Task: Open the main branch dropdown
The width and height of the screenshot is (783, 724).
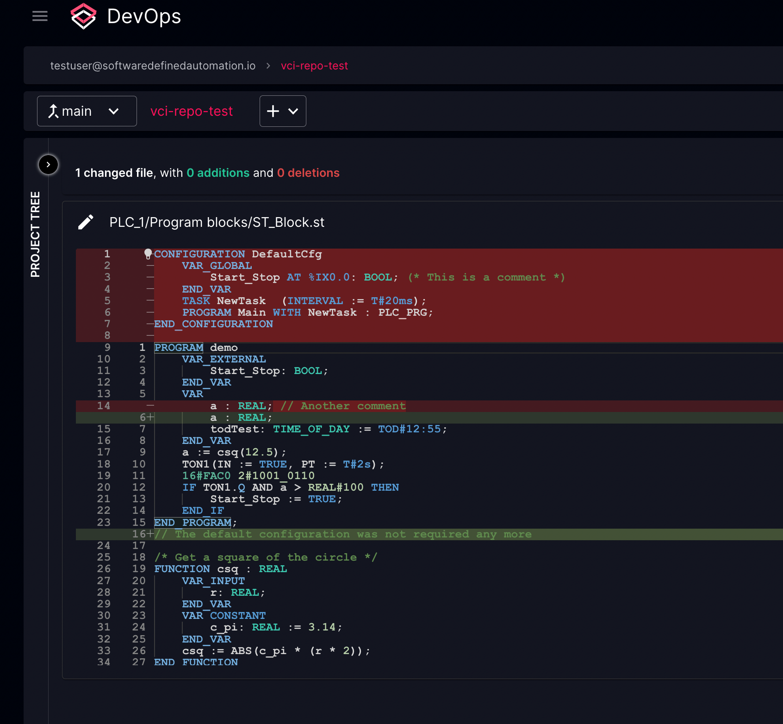Action: point(87,111)
